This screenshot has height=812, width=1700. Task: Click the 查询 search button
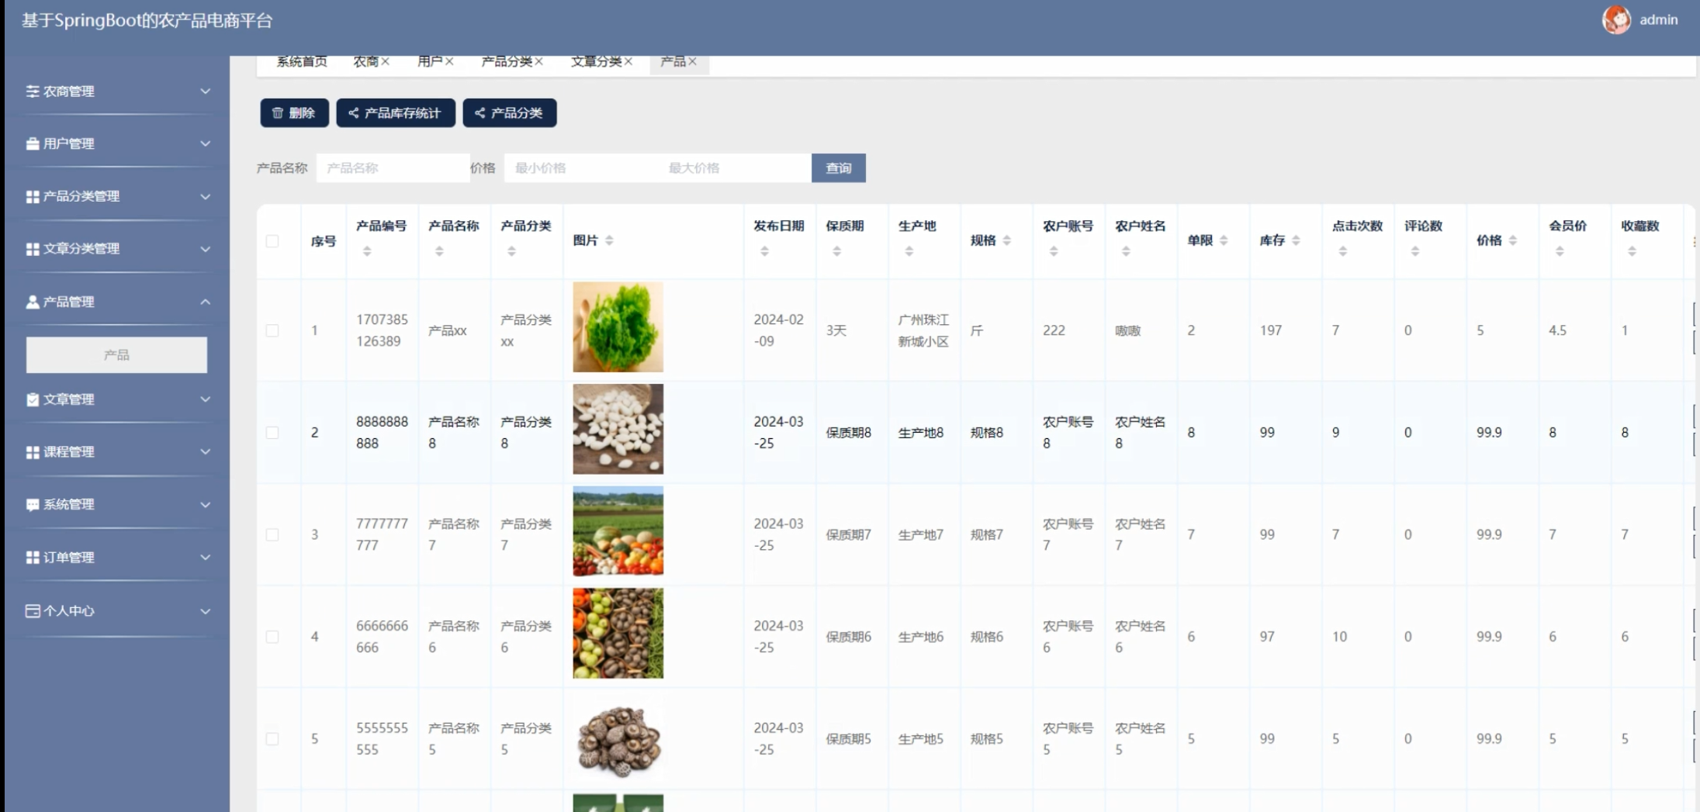click(839, 168)
